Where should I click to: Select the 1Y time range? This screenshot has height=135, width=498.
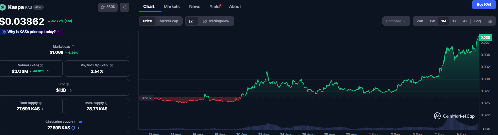(454, 21)
